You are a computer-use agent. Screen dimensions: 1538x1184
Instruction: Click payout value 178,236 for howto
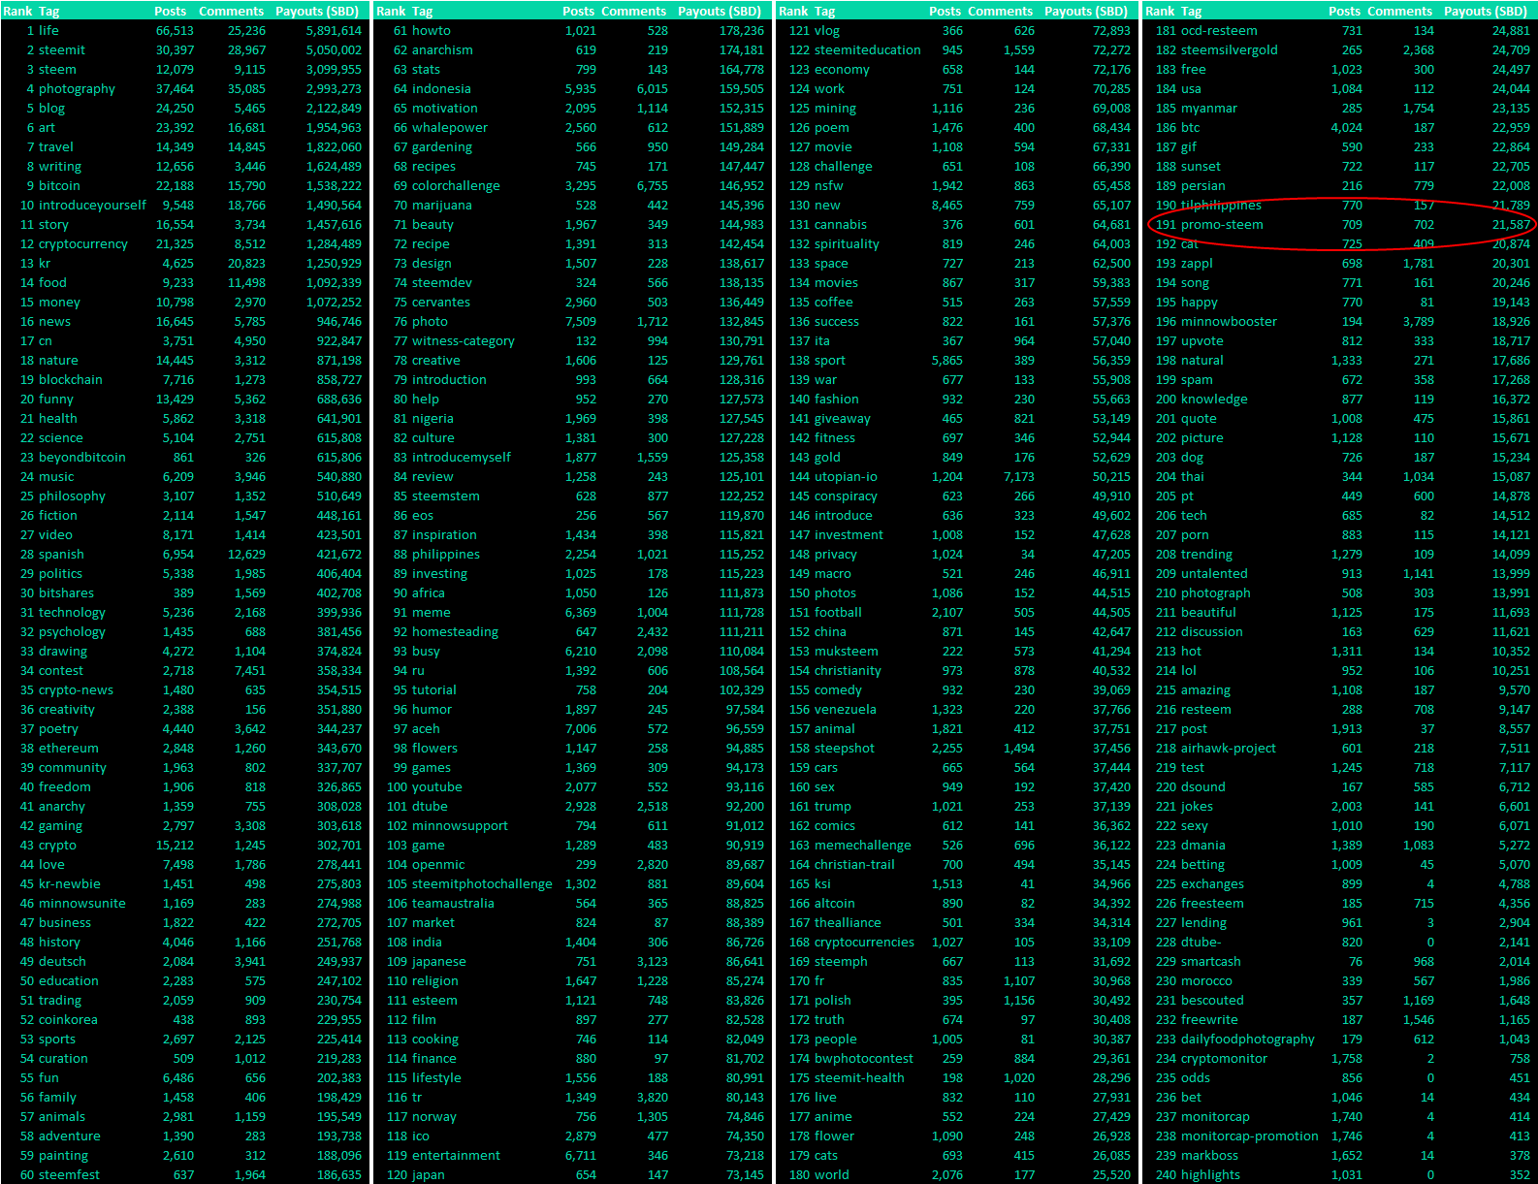point(741,30)
